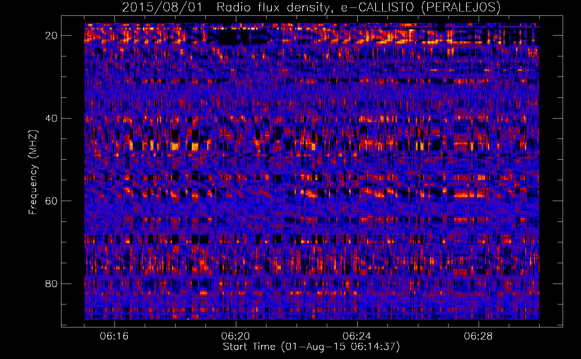This screenshot has width=581, height=359.
Task: Click the 06:16 time tick label
Action: click(115, 336)
